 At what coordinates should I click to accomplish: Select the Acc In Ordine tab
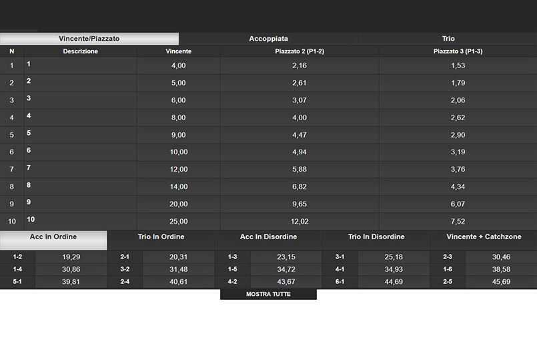point(53,240)
